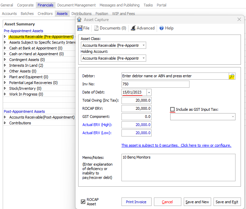Screen dimensions: 246x209
Task: Switch to the Document Management tab
Action: tap(76, 5)
